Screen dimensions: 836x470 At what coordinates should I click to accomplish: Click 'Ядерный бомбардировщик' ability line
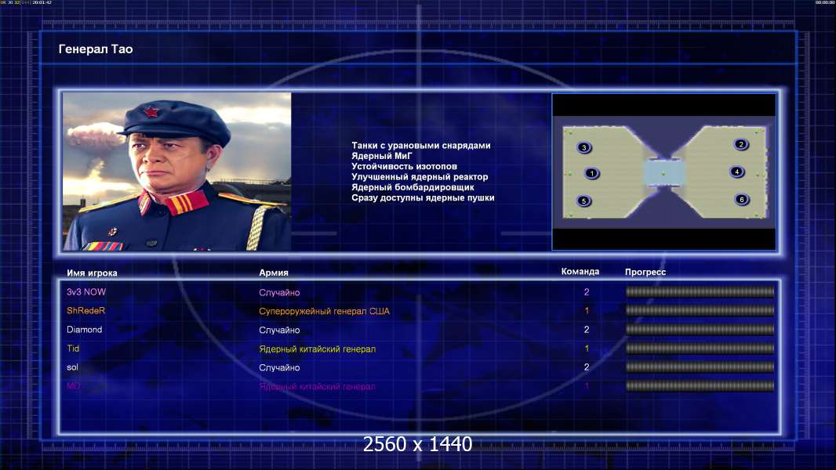click(413, 187)
